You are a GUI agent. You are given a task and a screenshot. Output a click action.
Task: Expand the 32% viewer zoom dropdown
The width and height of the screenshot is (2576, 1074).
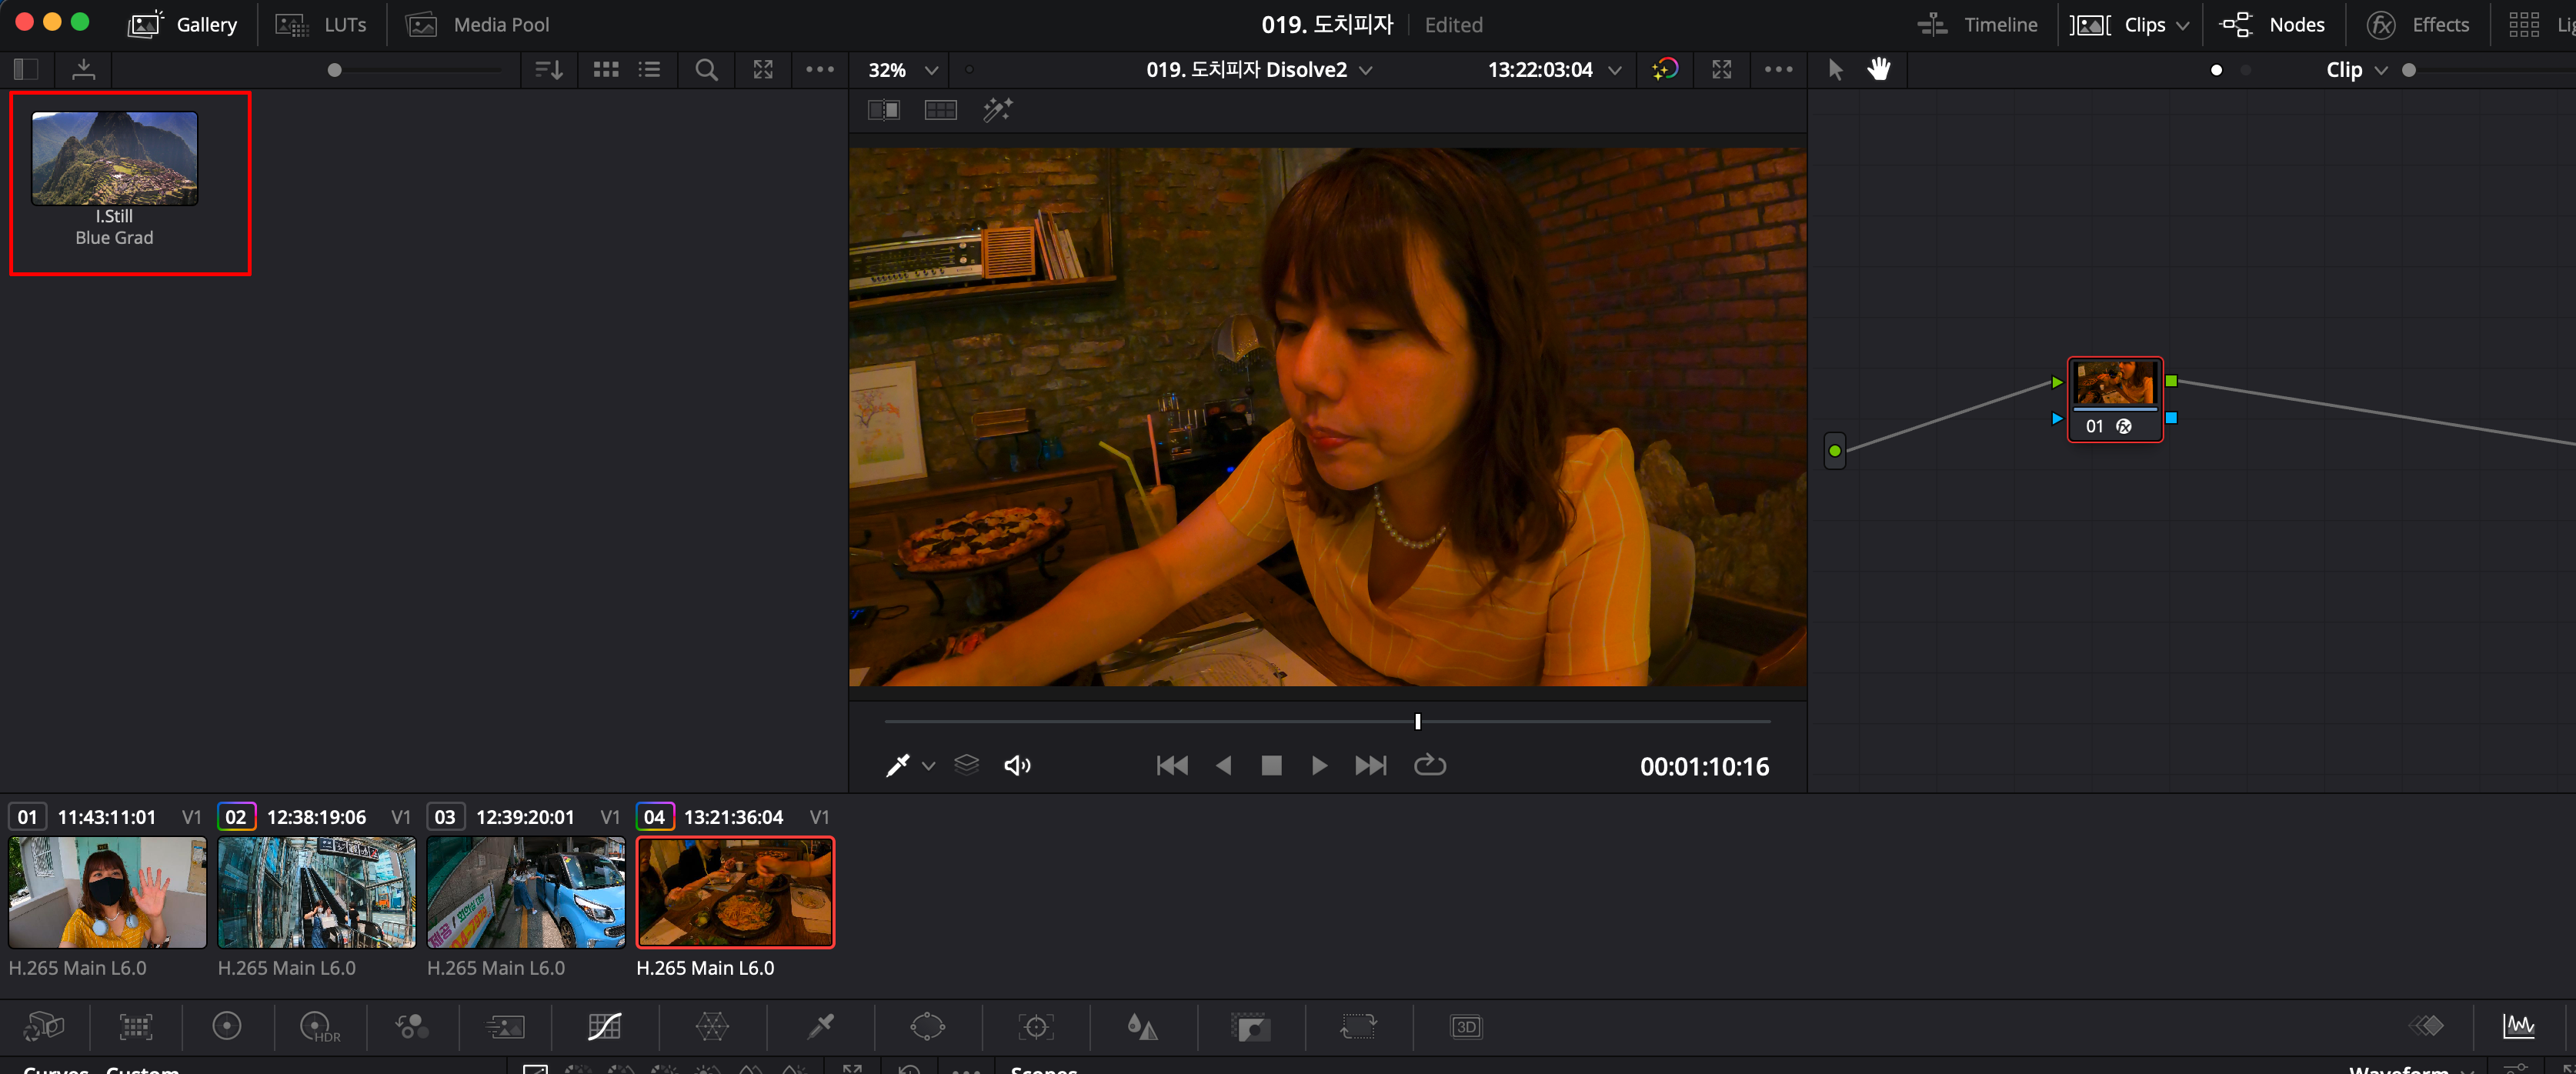(931, 70)
